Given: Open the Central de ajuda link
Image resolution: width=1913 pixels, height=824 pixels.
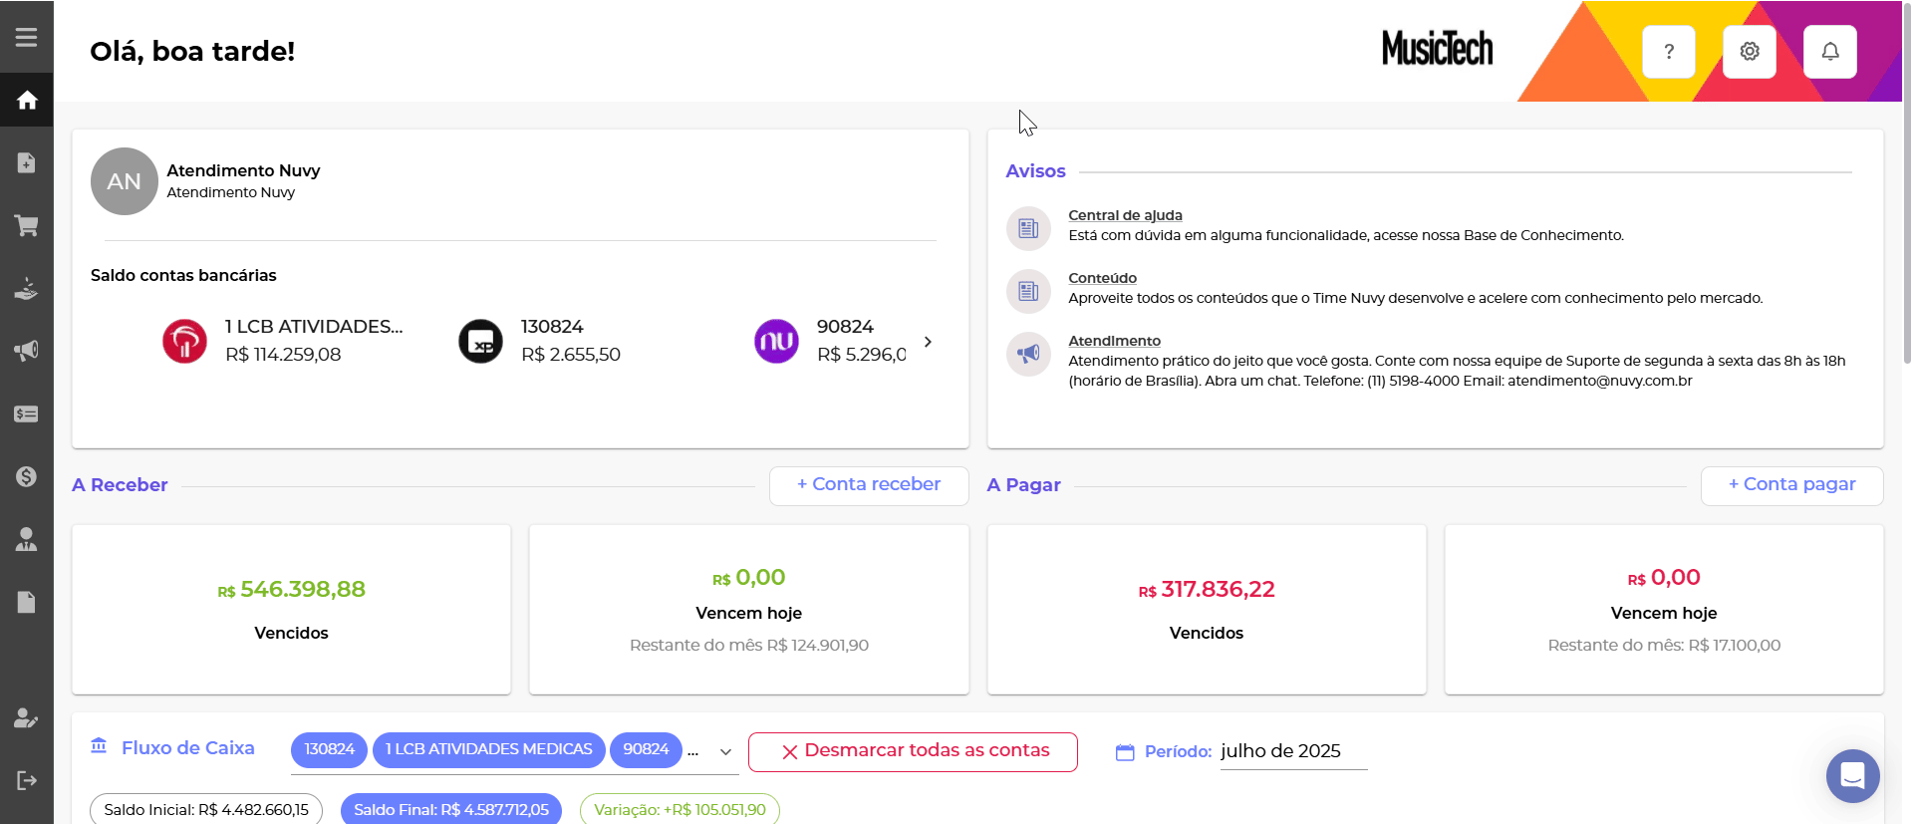Looking at the screenshot, I should point(1125,215).
